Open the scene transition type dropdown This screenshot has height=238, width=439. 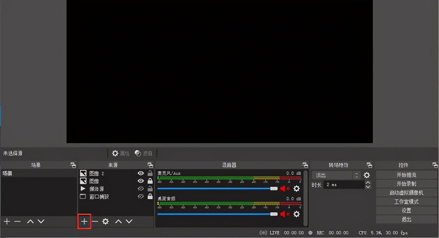pyautogui.click(x=336, y=175)
